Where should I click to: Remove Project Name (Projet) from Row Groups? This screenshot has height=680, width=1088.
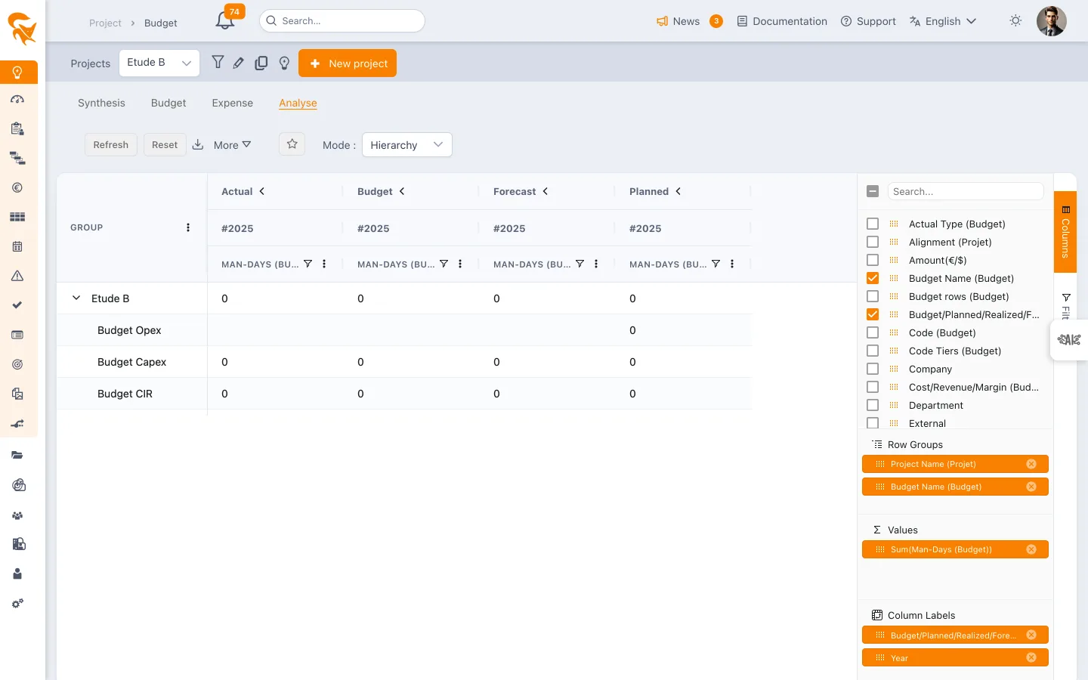[x=1031, y=464]
